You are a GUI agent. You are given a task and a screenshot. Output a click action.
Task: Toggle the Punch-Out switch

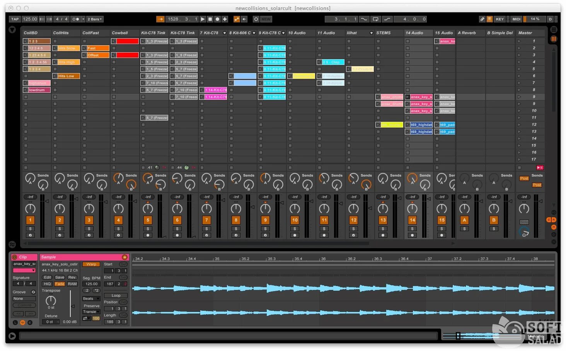387,19
